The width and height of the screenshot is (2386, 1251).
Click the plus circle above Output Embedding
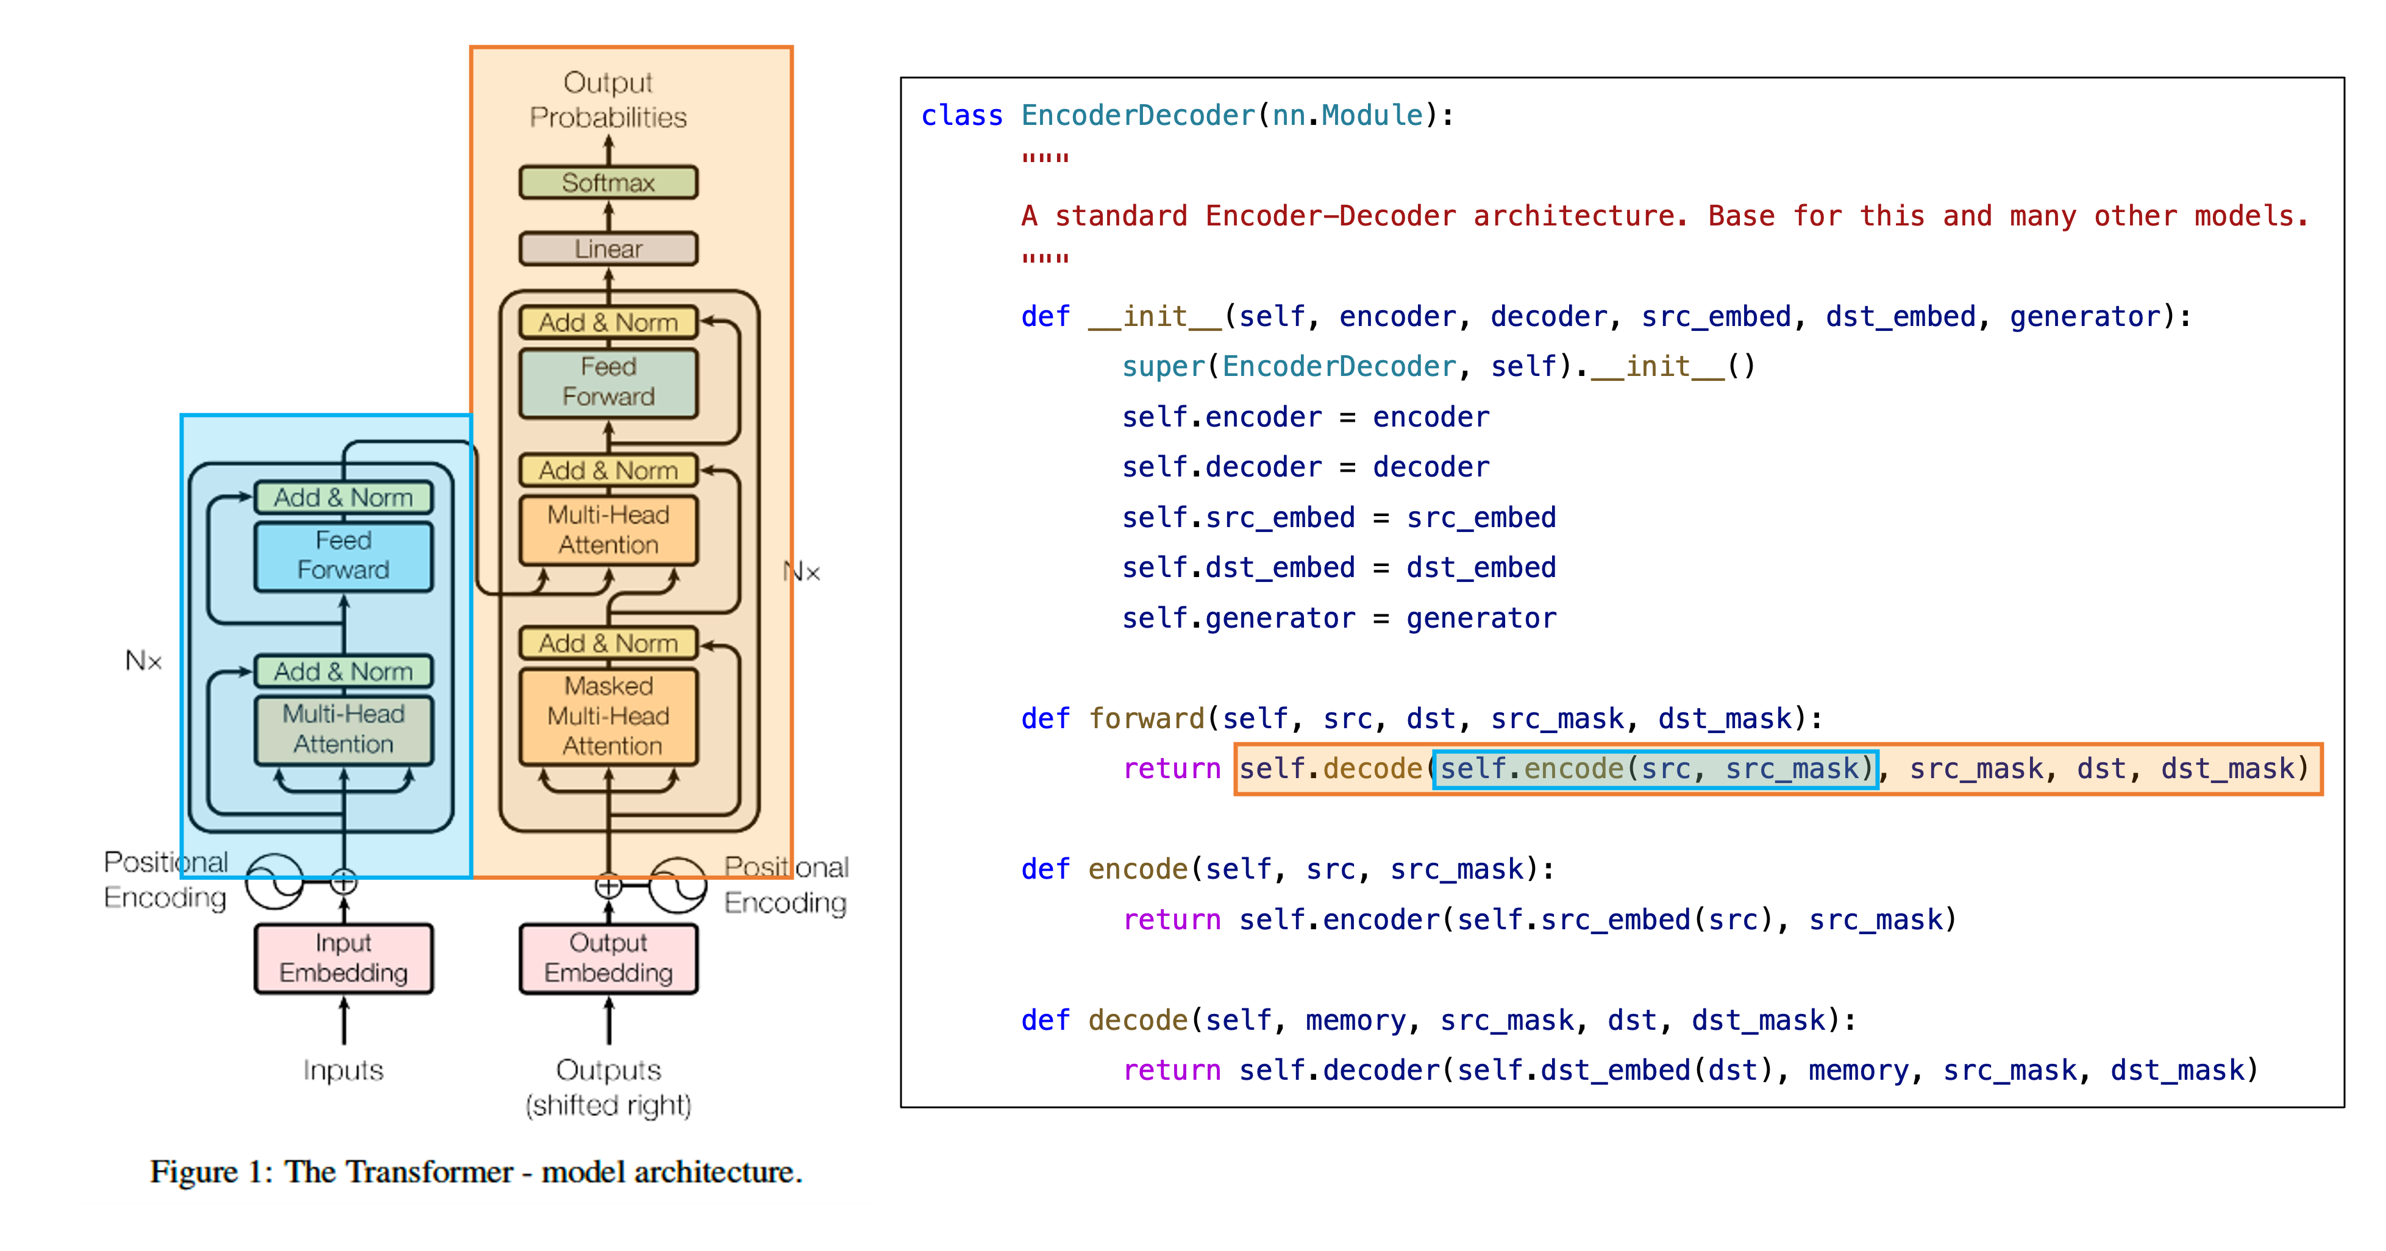(x=608, y=886)
